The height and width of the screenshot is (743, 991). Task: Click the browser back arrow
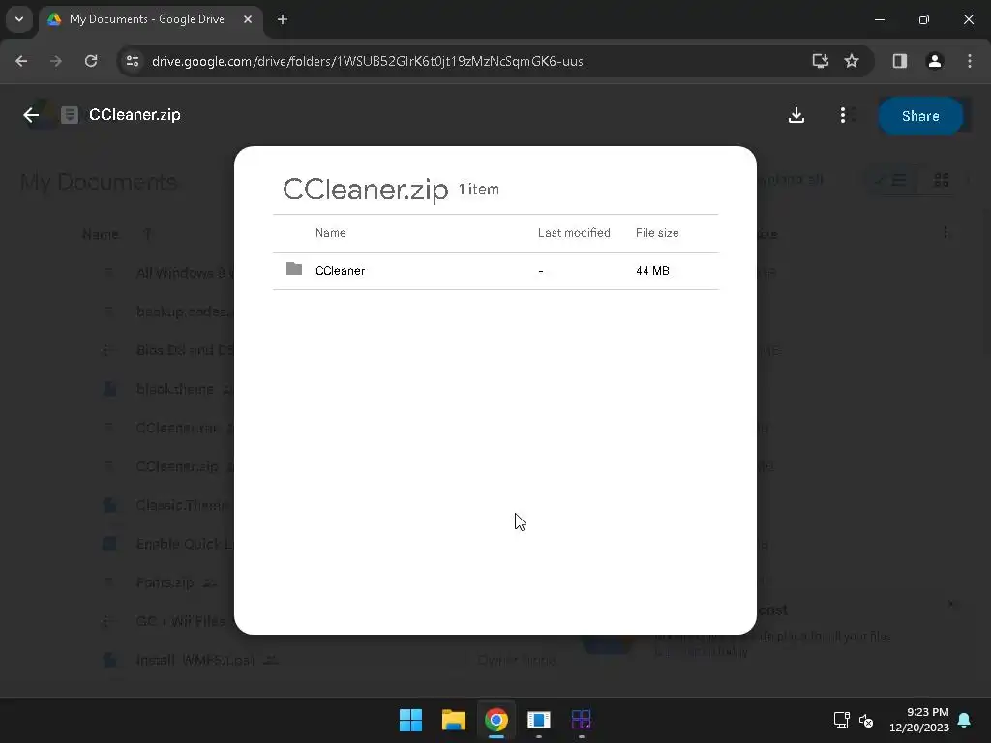[x=21, y=61]
